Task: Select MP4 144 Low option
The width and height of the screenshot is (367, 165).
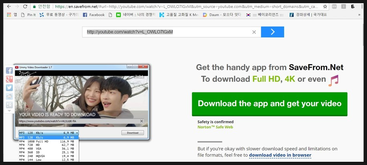Action: pos(49,160)
